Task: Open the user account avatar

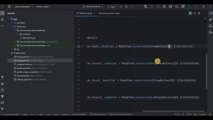Action: [x=189, y=7]
